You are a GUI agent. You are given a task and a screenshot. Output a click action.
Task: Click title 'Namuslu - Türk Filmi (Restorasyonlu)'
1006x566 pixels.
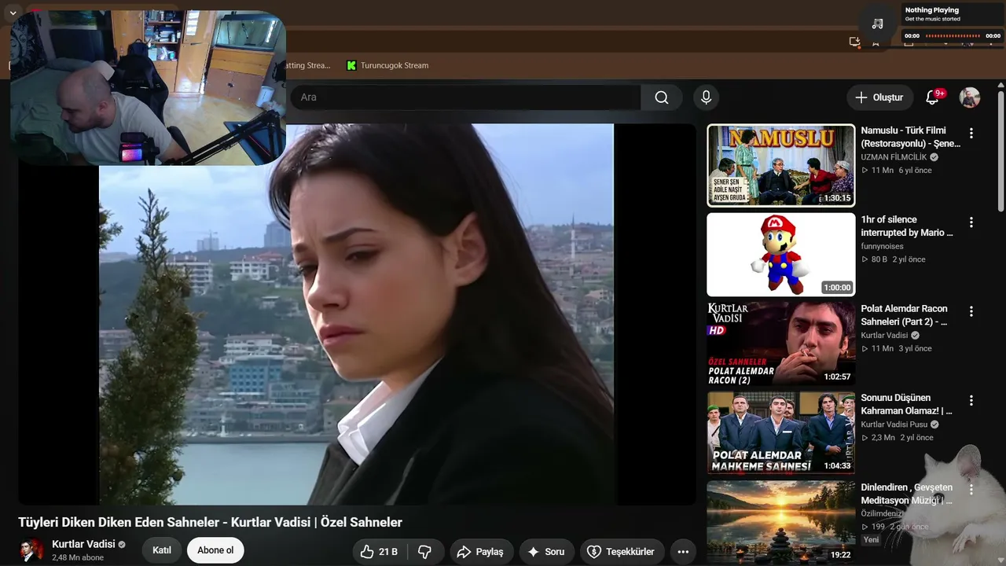point(911,137)
